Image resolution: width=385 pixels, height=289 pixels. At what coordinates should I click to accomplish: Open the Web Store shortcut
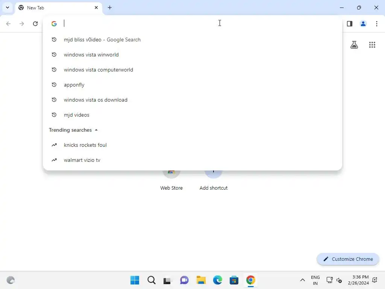(171, 181)
